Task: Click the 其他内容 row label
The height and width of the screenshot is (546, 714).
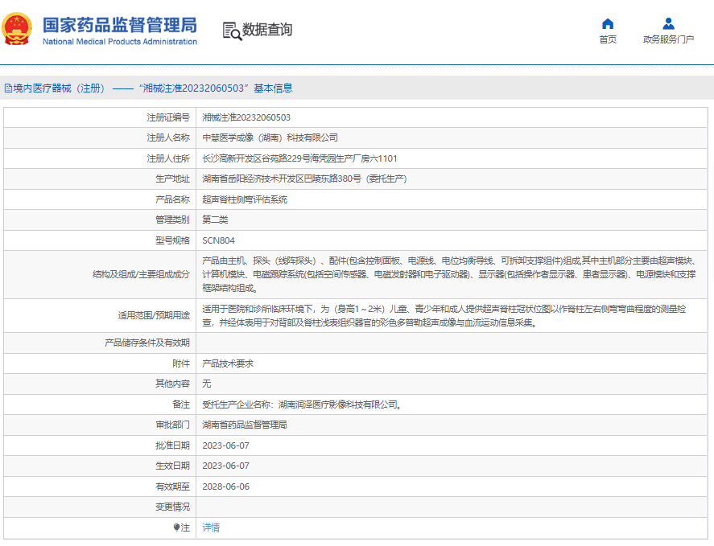Action: 172,384
